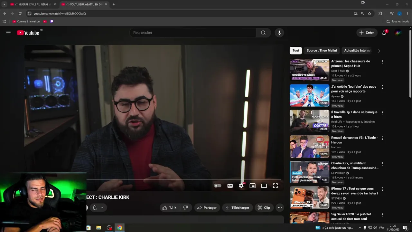This screenshot has height=232, width=412.
Task: Click the video progress bar
Action: click(x=183, y=179)
